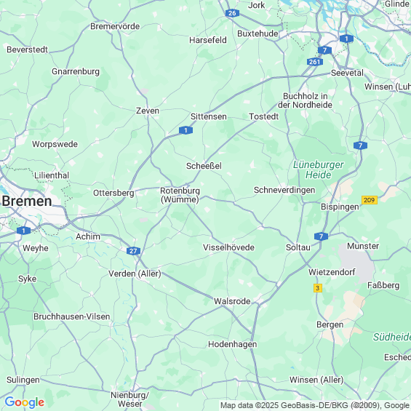
Task: Click the A7 shield next to Soltau
Action: [x=321, y=236]
